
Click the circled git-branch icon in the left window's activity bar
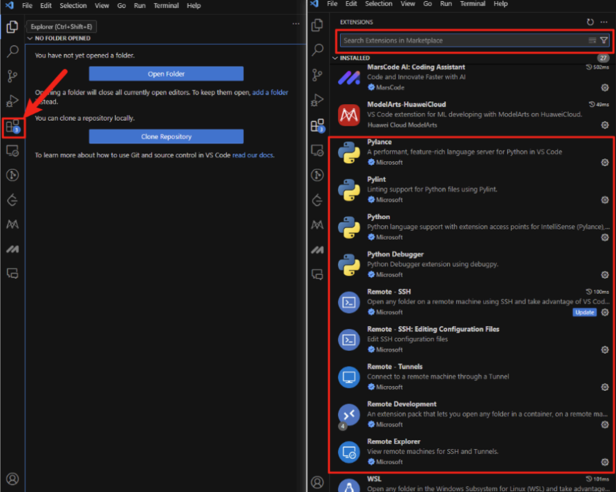pos(12,174)
